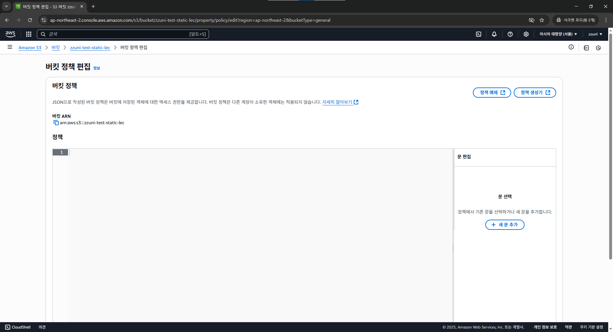
Task: Bookmark this page with the star icon
Action: coord(542,20)
